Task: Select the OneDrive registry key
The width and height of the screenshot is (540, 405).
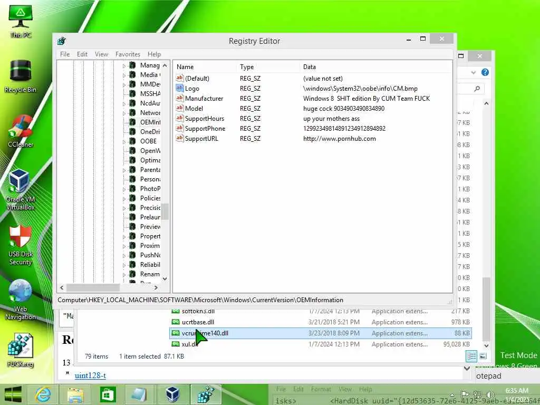Action: click(150, 131)
